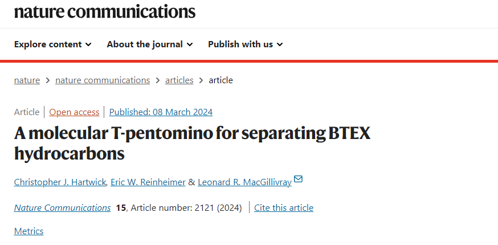The height and width of the screenshot is (245, 498).
Task: Navigate to the articles breadcrumb
Action: (x=179, y=80)
